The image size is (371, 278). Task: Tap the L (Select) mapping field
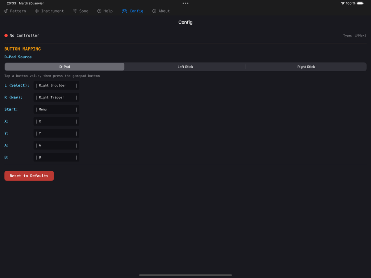pyautogui.click(x=56, y=85)
